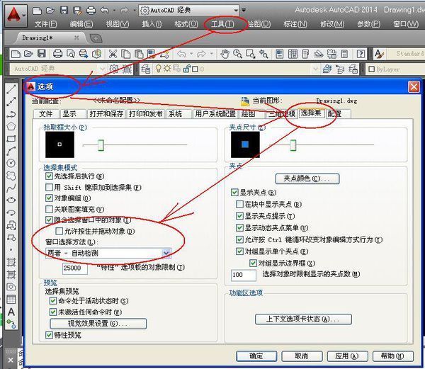Open 夹点颜色(C)... button
Image resolution: width=425 pixels, height=369 pixels.
[307, 178]
